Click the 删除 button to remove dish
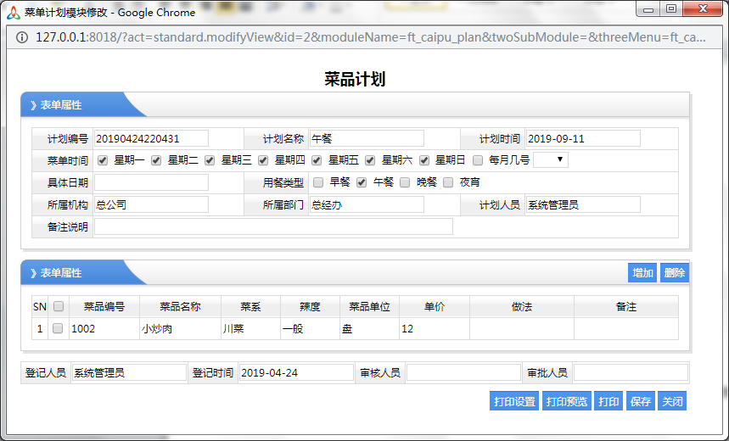This screenshot has width=729, height=441. tap(674, 272)
